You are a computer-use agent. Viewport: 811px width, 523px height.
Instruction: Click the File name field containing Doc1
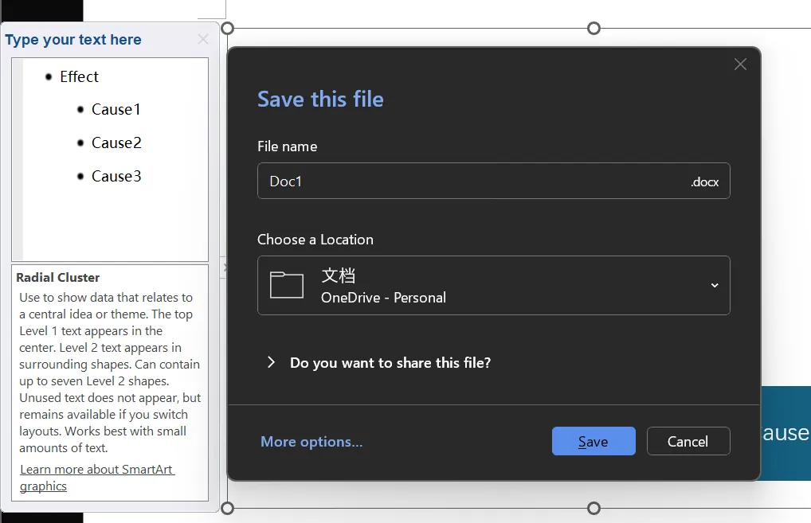[x=470, y=181]
